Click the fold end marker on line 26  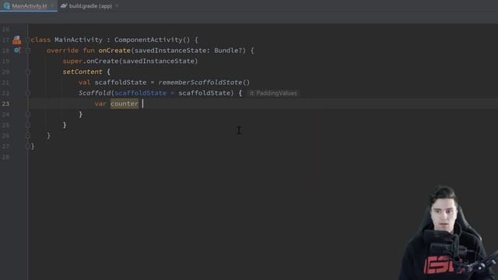coord(28,135)
